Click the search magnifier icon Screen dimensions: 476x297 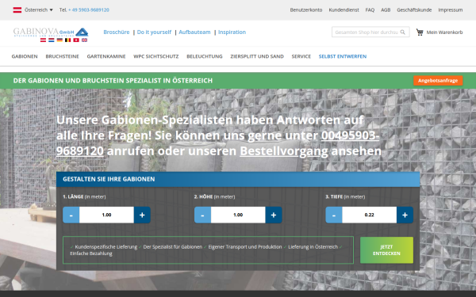coord(402,32)
